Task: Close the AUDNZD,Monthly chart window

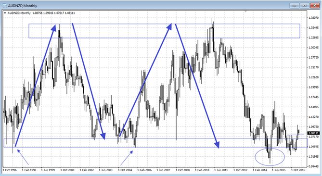Action: pyautogui.click(x=315, y=6)
